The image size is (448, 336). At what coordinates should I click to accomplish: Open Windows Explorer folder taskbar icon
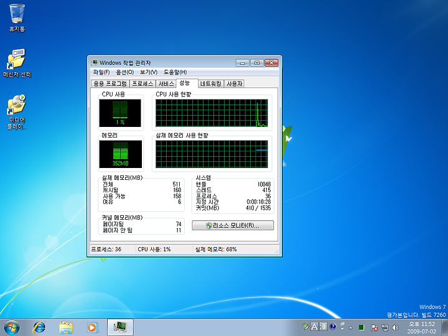(66, 327)
